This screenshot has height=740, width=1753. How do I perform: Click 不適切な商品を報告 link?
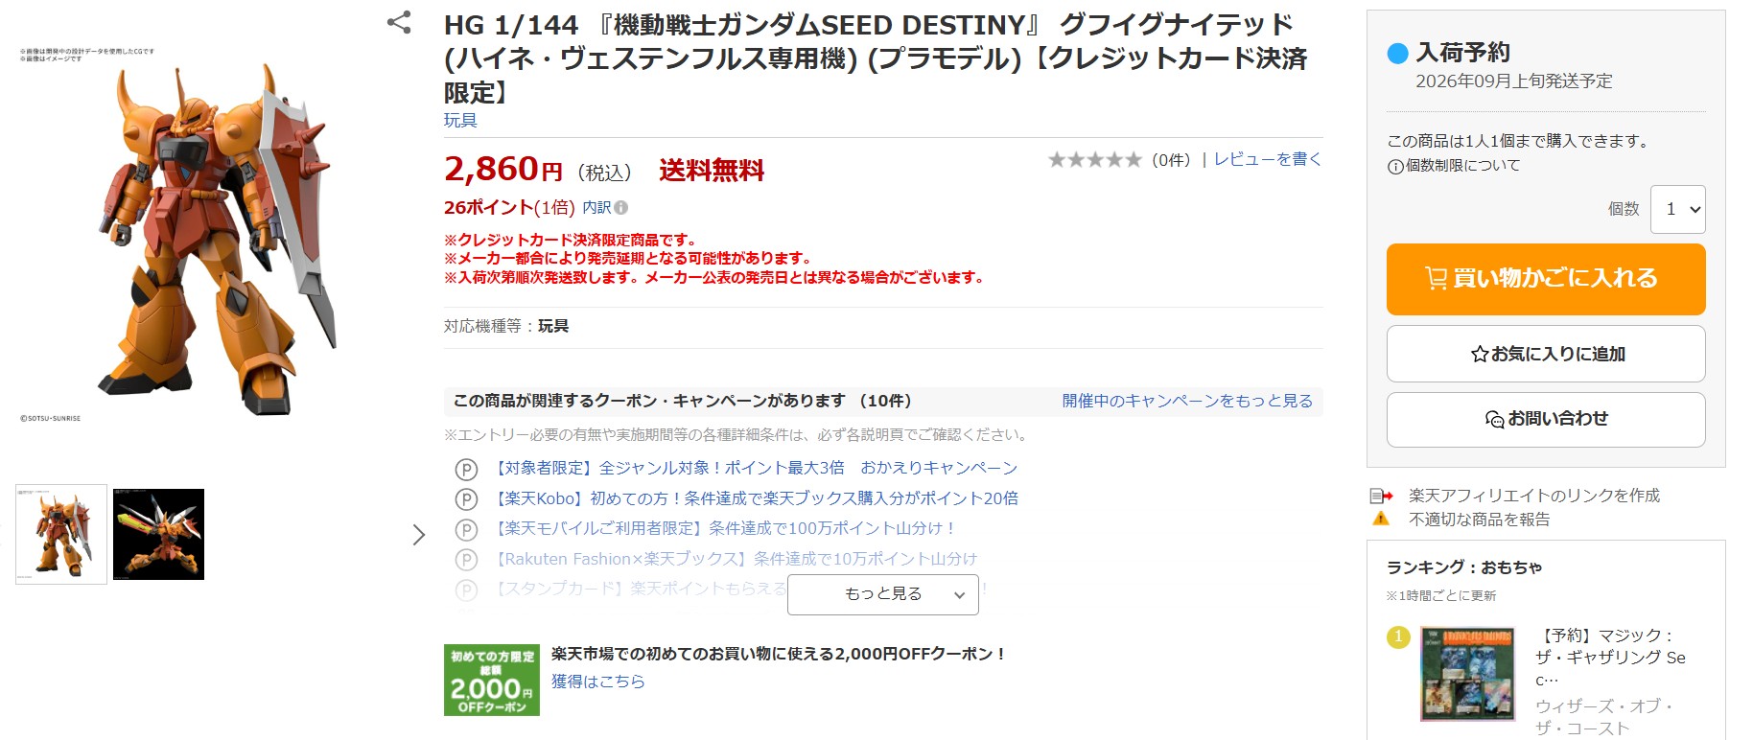[x=1480, y=520]
